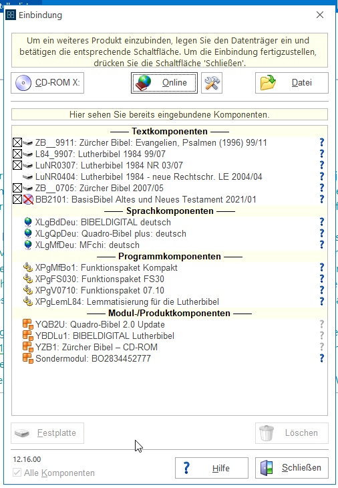The height and width of the screenshot is (488, 338).
Task: Click module icon of YQB2U Quadro-Bibel Update
Action: [28, 324]
